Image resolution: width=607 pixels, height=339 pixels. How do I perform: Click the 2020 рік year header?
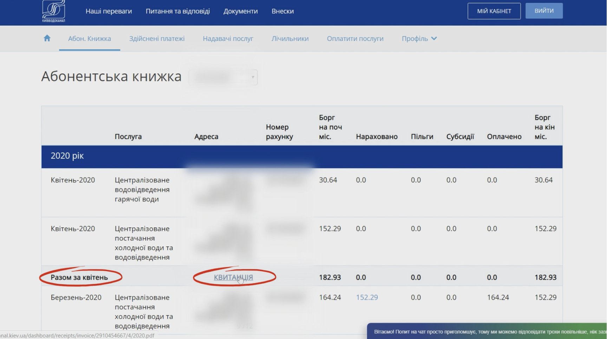pyautogui.click(x=302, y=157)
